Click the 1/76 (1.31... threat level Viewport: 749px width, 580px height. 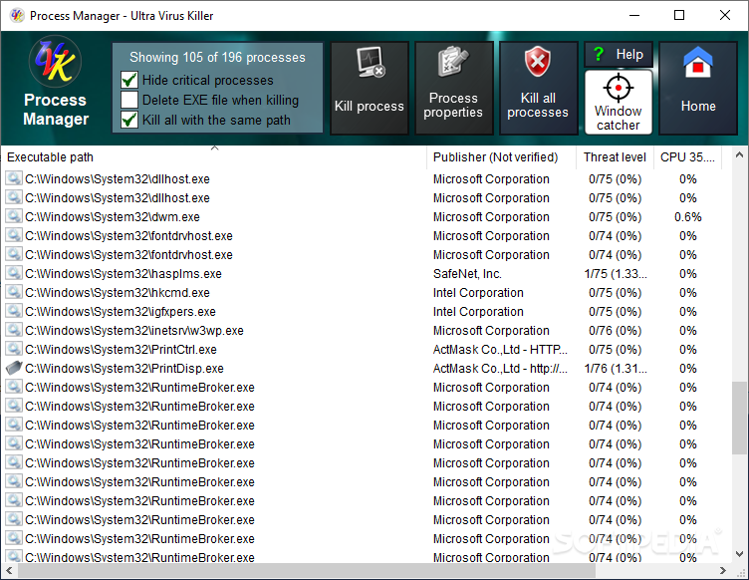coord(616,369)
